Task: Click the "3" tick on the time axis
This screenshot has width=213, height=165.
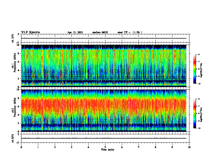Action: [72, 147]
